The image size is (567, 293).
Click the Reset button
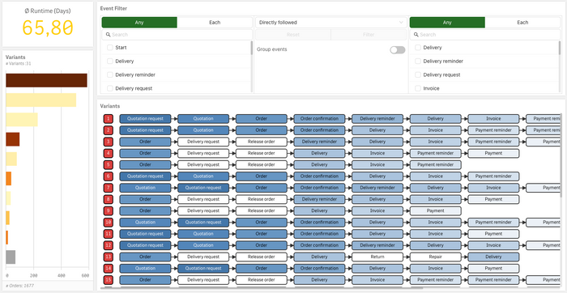(293, 35)
